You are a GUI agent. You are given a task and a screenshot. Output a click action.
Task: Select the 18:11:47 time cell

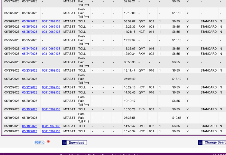point(130,70)
